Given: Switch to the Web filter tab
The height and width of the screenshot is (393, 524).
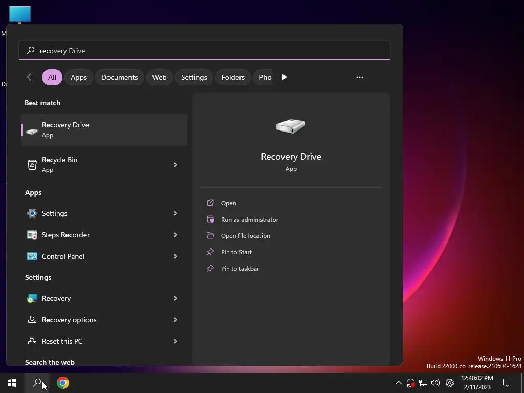Looking at the screenshot, I should 159,77.
